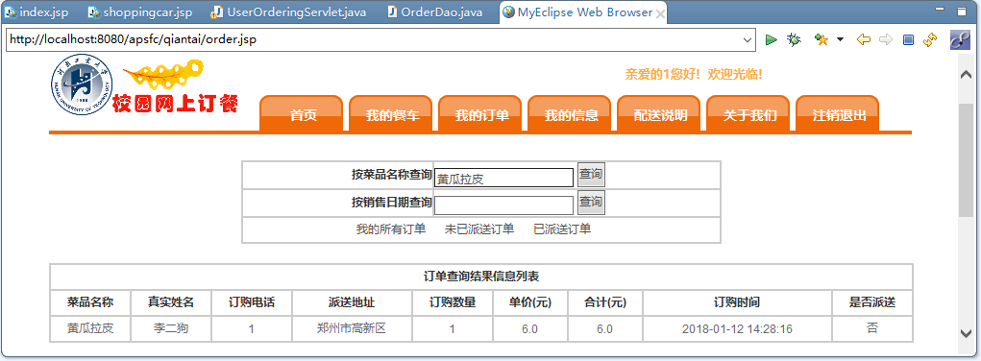Click the green Go to URL arrow icon
The image size is (981, 361).
771,39
